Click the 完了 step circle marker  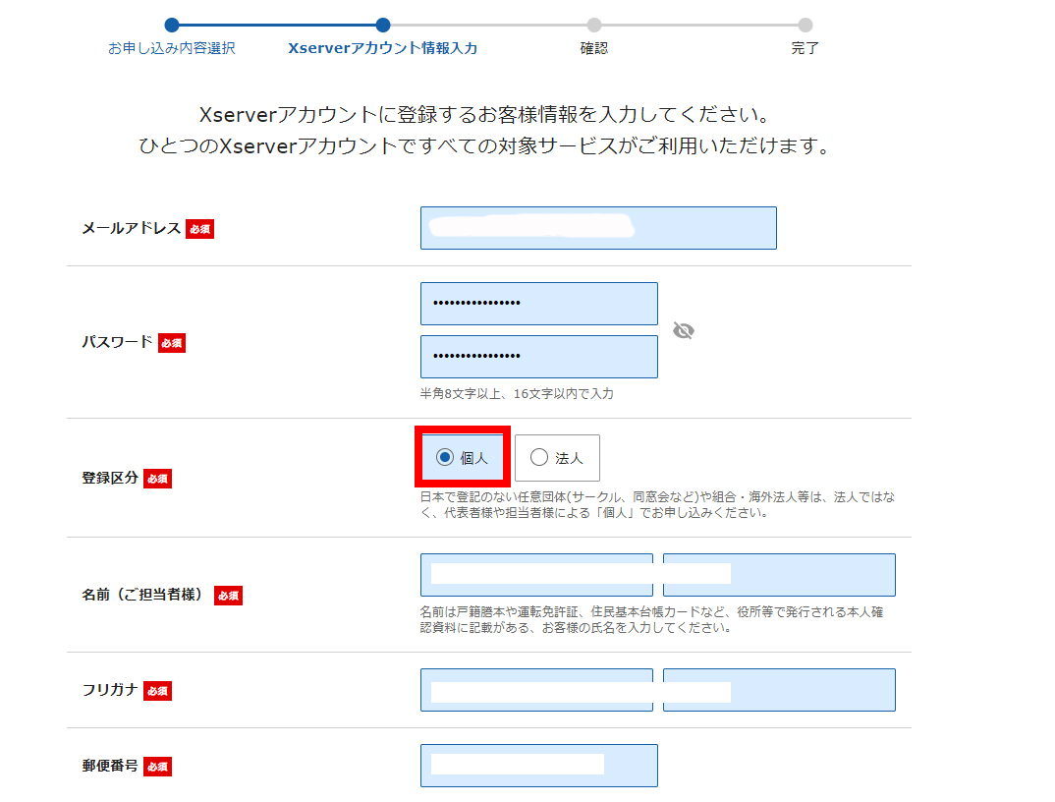tap(805, 26)
